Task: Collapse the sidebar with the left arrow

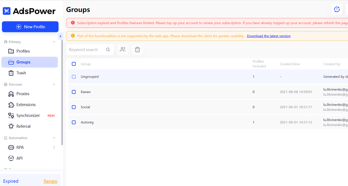Action: coord(60,36)
